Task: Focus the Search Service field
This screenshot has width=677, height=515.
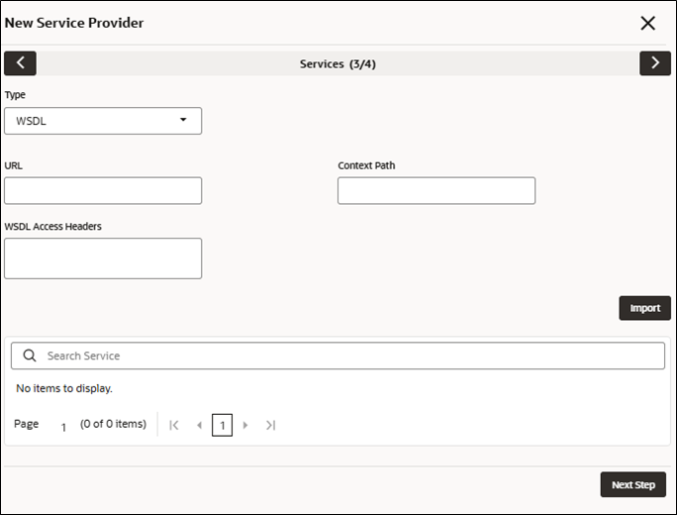Action: pos(338,356)
